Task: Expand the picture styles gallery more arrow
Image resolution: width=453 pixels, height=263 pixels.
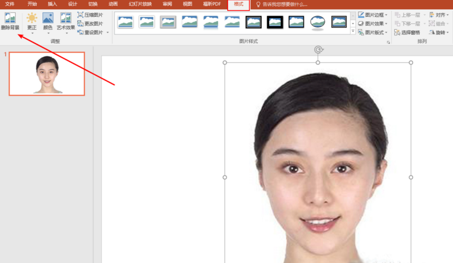Action: click(353, 31)
